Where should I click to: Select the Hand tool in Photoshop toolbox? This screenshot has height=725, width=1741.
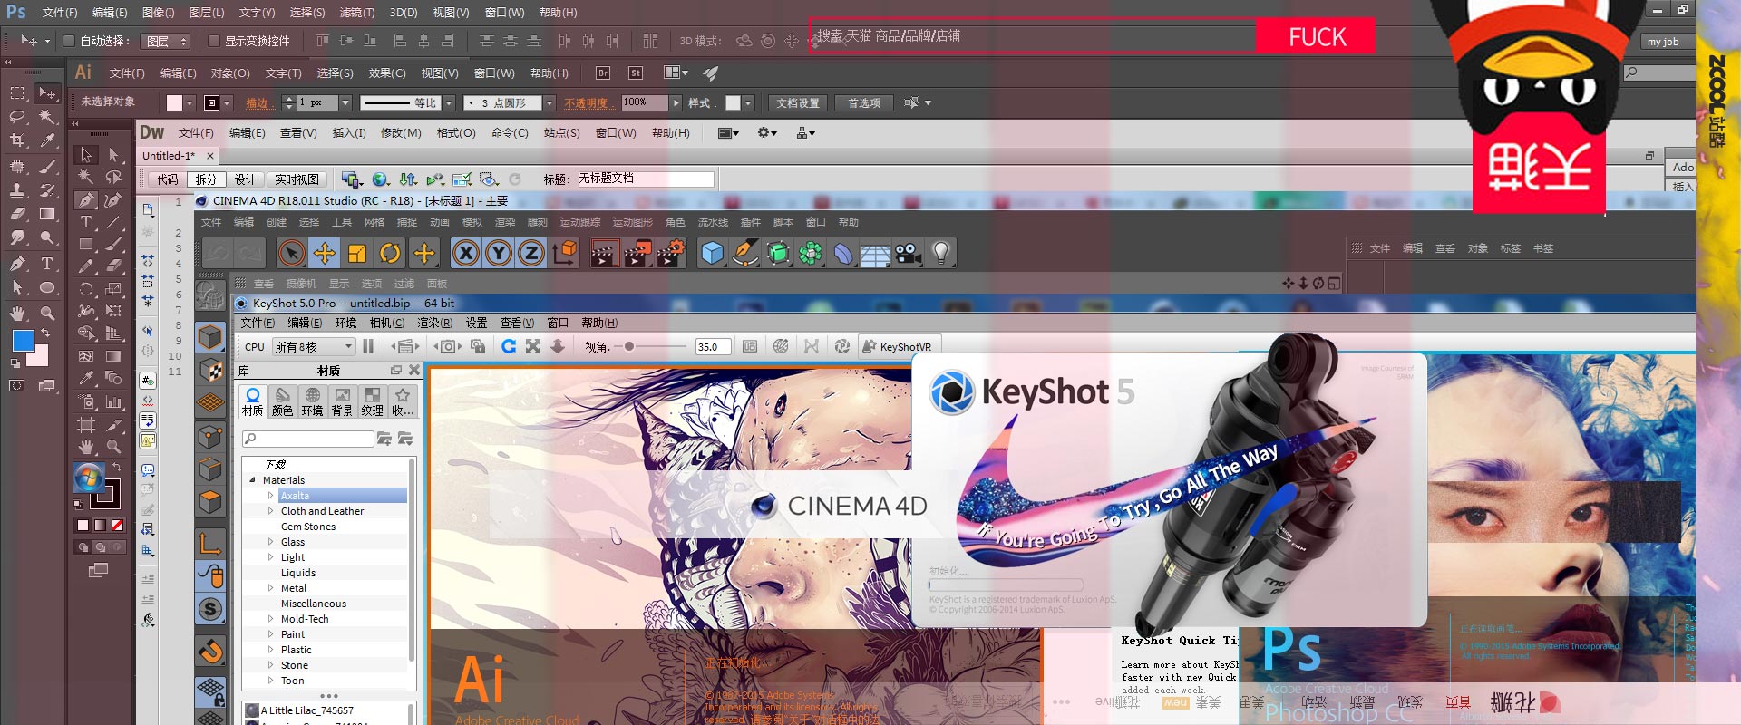17,314
